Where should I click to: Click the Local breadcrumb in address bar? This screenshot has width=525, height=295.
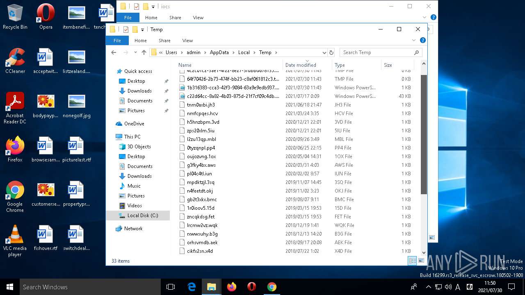tap(244, 52)
